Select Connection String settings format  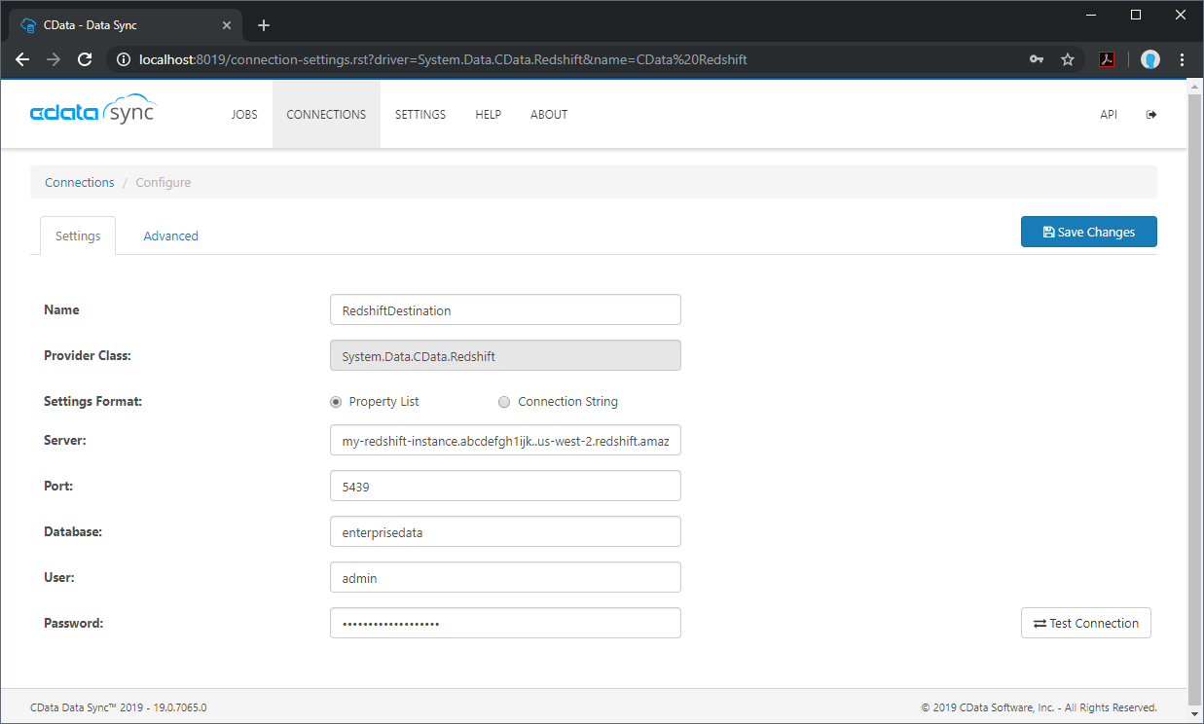[x=504, y=402]
